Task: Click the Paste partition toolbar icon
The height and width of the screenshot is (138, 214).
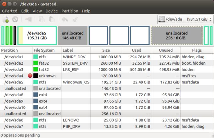Action: 51,19
